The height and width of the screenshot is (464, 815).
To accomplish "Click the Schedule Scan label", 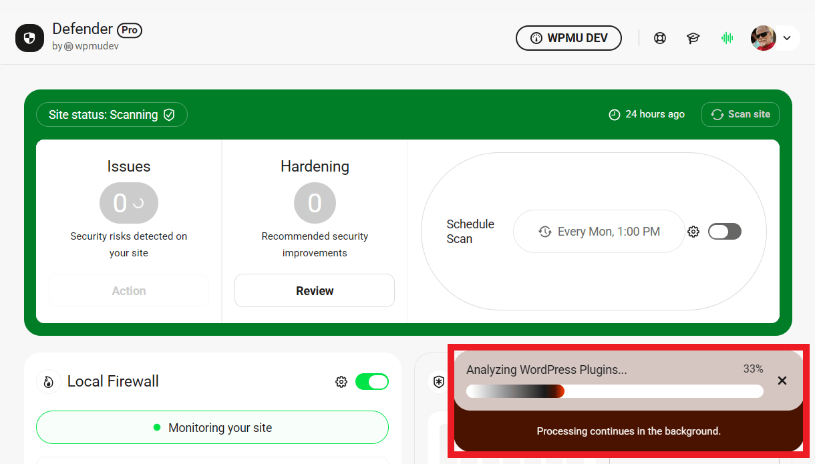I will pyautogui.click(x=470, y=232).
